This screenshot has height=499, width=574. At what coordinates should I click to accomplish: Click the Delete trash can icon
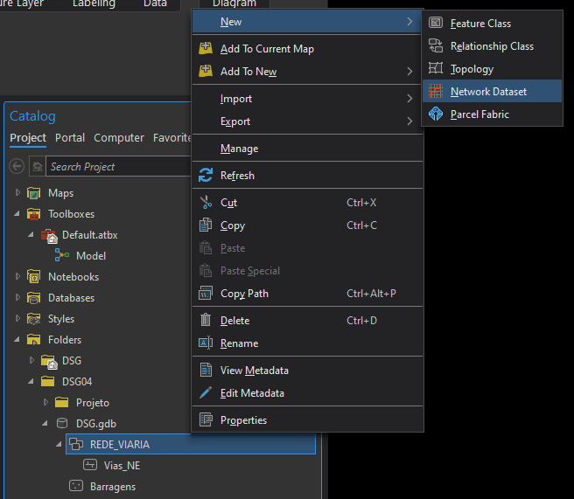pyautogui.click(x=206, y=321)
